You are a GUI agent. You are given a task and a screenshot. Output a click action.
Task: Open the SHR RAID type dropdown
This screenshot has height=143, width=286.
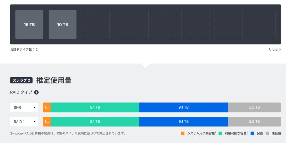[24, 107]
